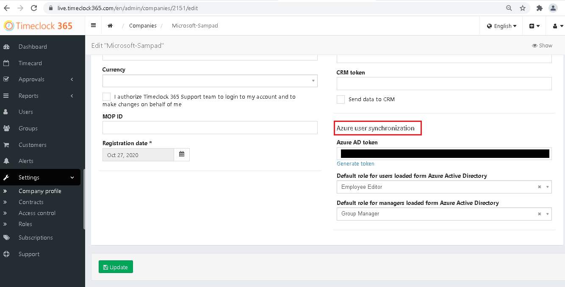Image resolution: width=565 pixels, height=287 pixels.
Task: Expand the Reports submenu chevron
Action: coord(72,96)
